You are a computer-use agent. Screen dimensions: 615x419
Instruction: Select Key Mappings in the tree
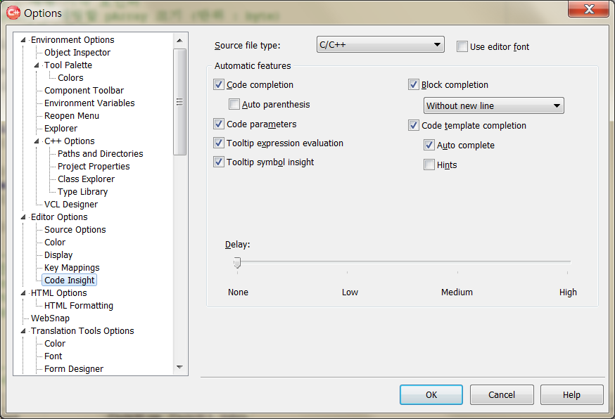pyautogui.click(x=72, y=268)
